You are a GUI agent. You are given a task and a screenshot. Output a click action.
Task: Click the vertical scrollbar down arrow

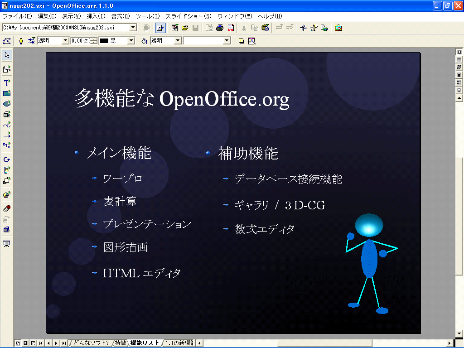(459, 333)
